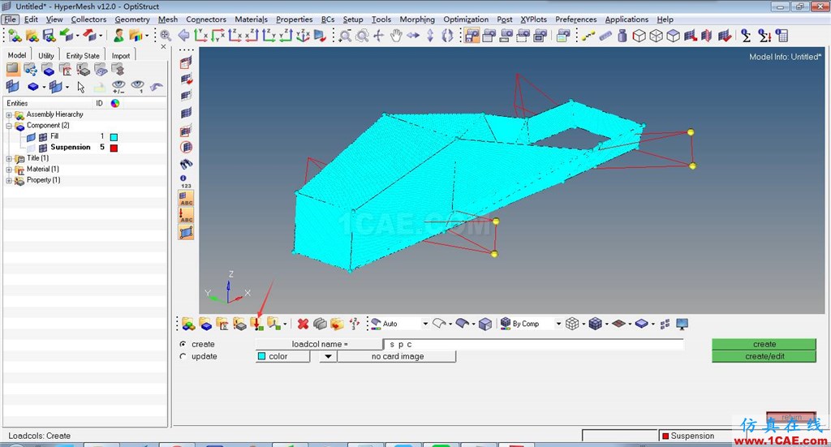
Task: Toggle Fill component mesh visibility icon
Action: (x=43, y=136)
